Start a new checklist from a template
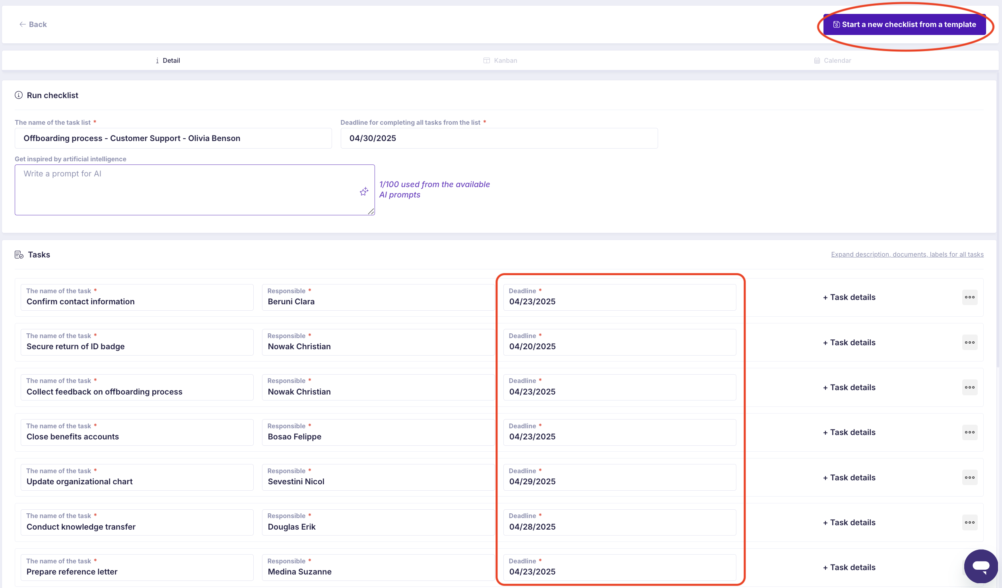The width and height of the screenshot is (1002, 588). click(x=905, y=25)
